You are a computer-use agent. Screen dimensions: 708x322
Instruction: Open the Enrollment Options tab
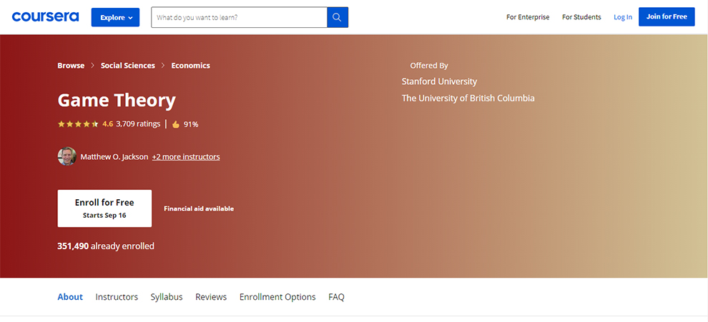click(x=277, y=297)
